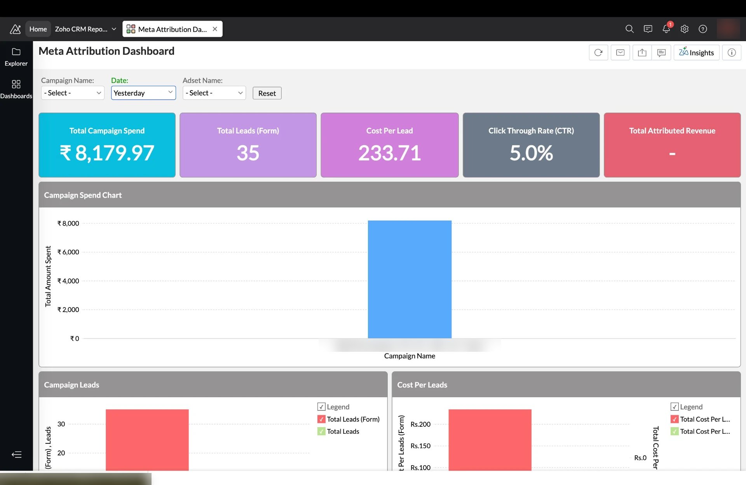The width and height of the screenshot is (746, 485).
Task: Open the Date dropdown showing Yesterday
Action: (x=143, y=93)
